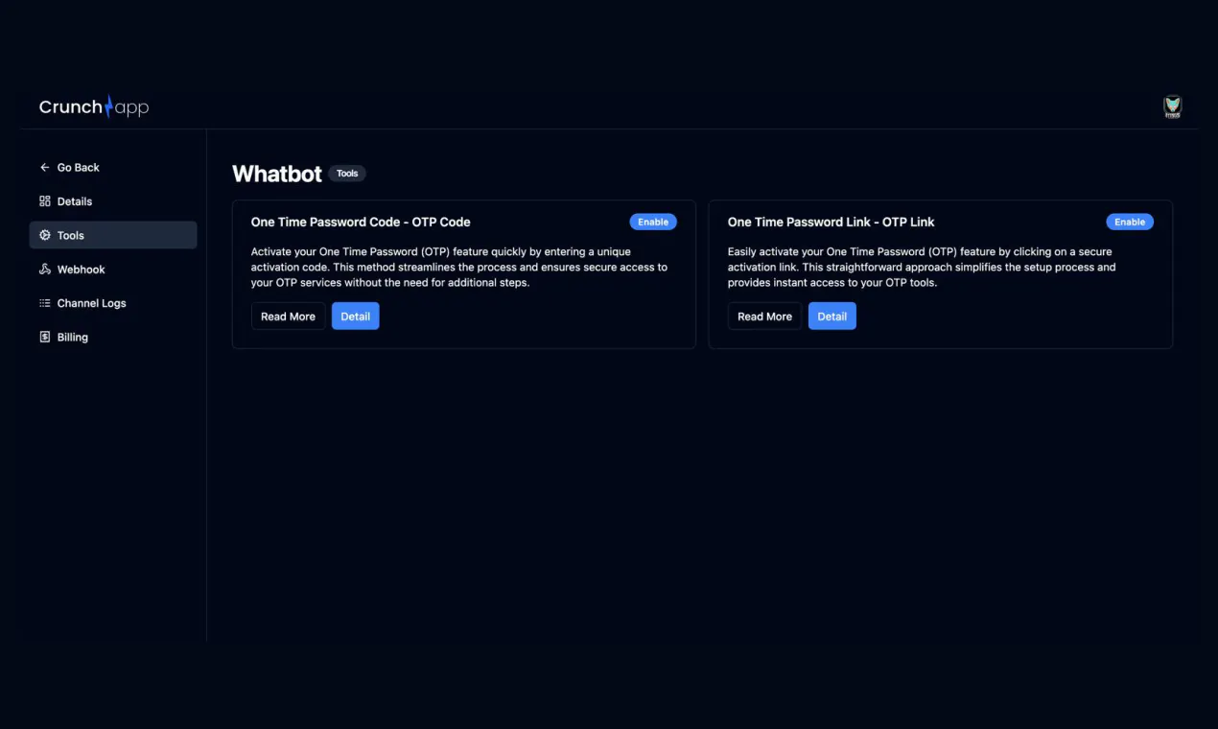
Task: Open Detail for OTP Link
Action: (x=832, y=317)
